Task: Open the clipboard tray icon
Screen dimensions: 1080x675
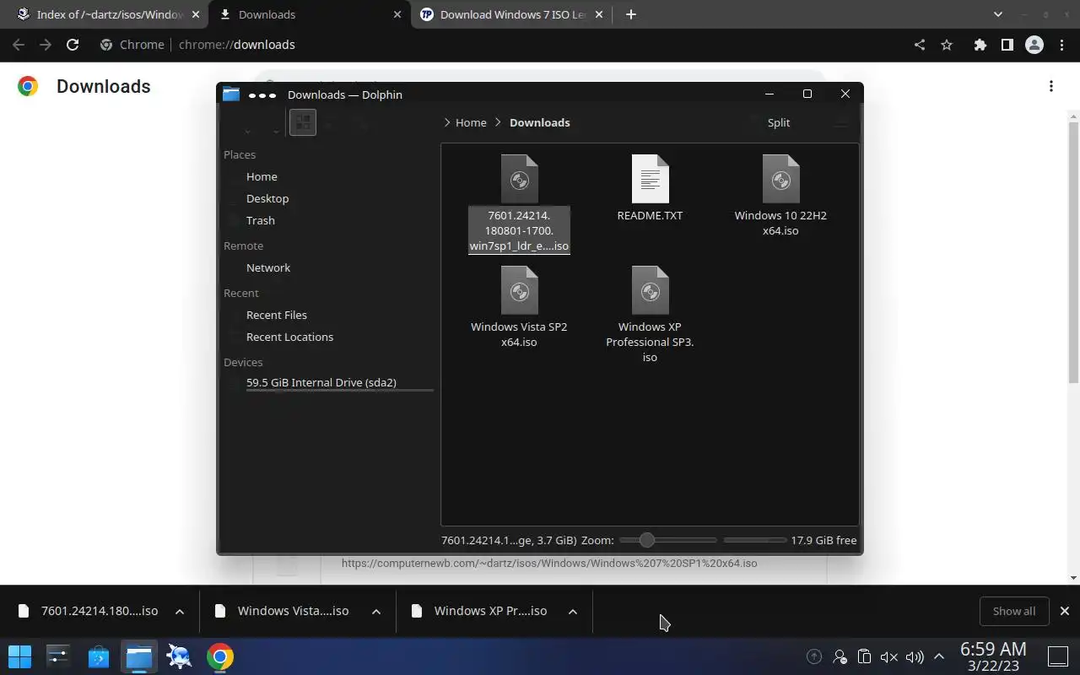Action: 864,656
